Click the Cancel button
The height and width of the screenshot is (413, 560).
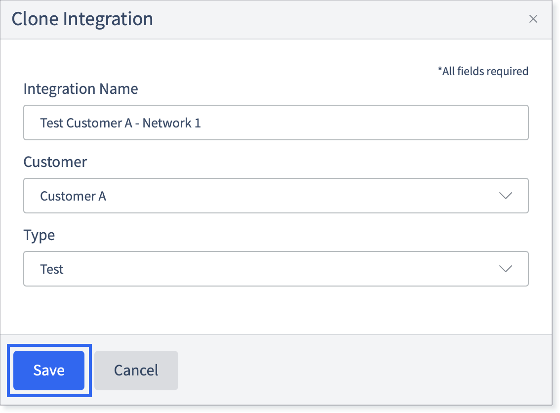[136, 370]
